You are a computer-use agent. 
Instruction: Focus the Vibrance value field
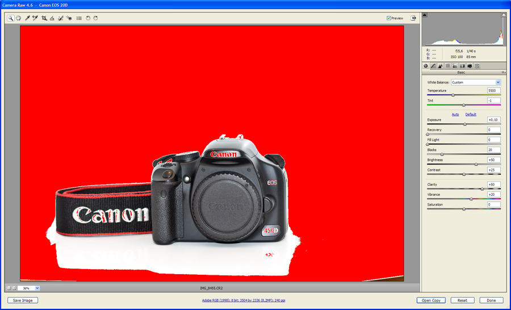click(x=494, y=195)
